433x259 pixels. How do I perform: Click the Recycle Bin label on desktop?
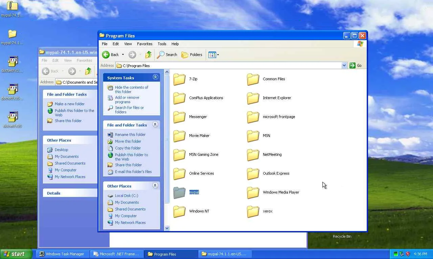[x=342, y=237]
